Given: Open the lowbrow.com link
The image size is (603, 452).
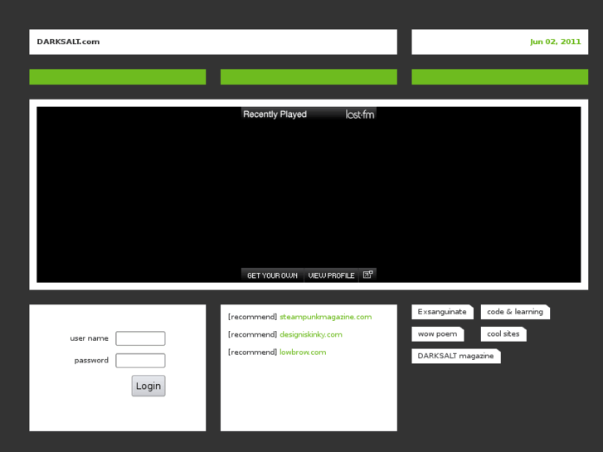Looking at the screenshot, I should [303, 352].
